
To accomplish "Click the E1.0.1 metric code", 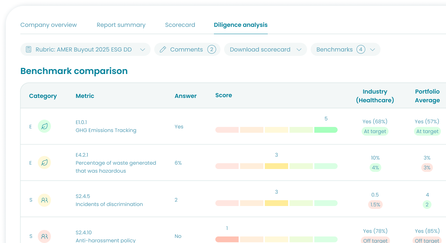I will [x=81, y=122].
